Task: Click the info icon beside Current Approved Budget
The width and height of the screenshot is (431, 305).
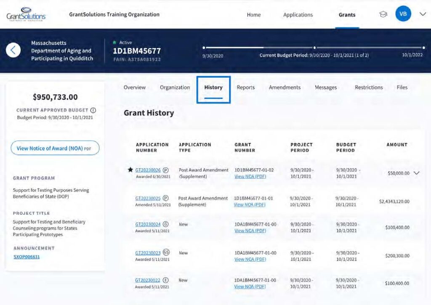Action: click(93, 110)
